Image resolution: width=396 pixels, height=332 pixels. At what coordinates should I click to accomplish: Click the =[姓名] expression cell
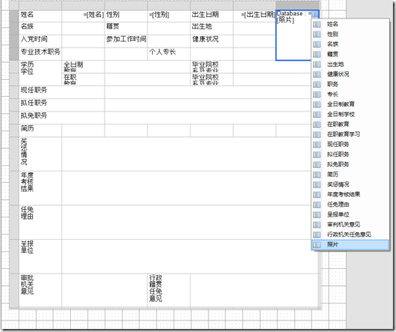83,15
